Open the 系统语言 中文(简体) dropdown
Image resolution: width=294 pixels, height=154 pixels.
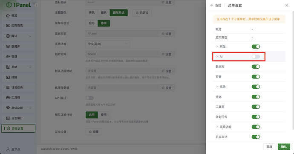[x=108, y=44]
